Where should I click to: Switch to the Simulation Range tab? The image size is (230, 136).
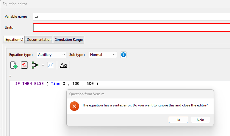coord(69,40)
